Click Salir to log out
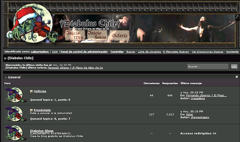 coord(55,52)
